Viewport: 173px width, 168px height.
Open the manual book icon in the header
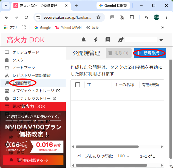[x=108, y=40]
